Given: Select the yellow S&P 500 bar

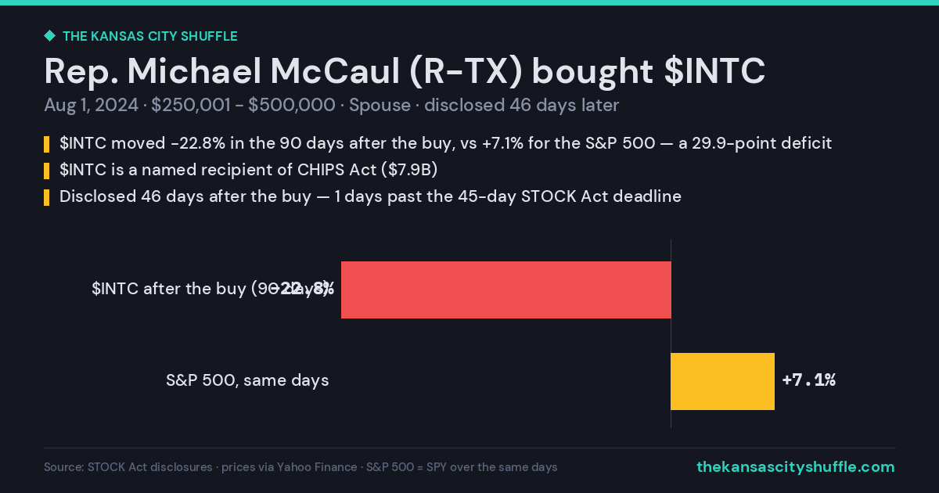Looking at the screenshot, I should [x=722, y=381].
